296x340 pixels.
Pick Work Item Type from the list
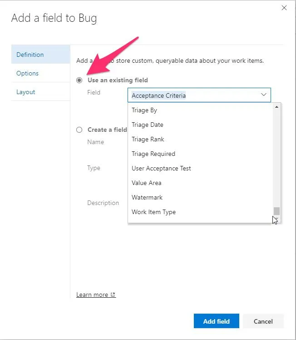[153, 212]
